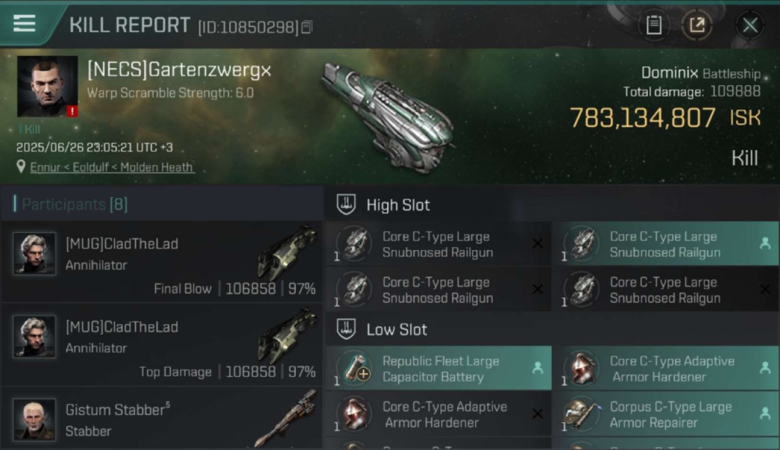Copy the kill report ID
Image resolution: width=780 pixels, height=450 pixels.
(x=307, y=27)
